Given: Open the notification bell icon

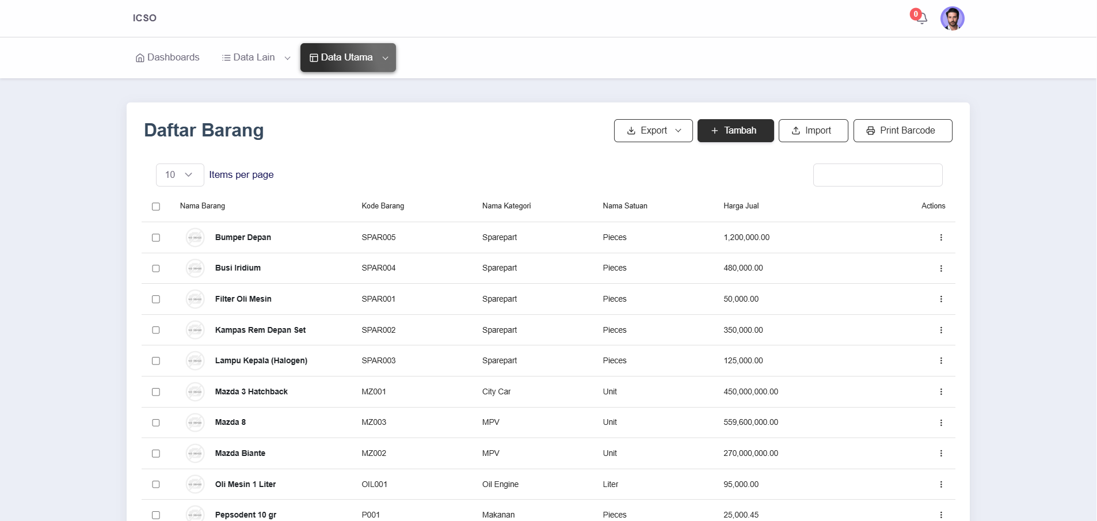Looking at the screenshot, I should [921, 18].
